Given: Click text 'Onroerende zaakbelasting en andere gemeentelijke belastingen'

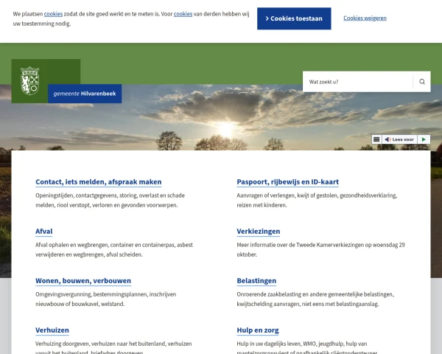Looking at the screenshot, I should (x=315, y=294).
